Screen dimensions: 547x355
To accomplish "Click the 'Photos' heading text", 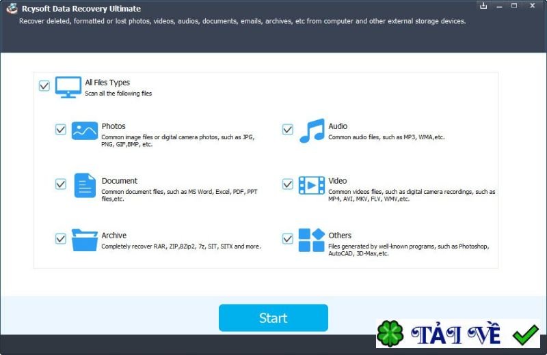I will coord(114,126).
